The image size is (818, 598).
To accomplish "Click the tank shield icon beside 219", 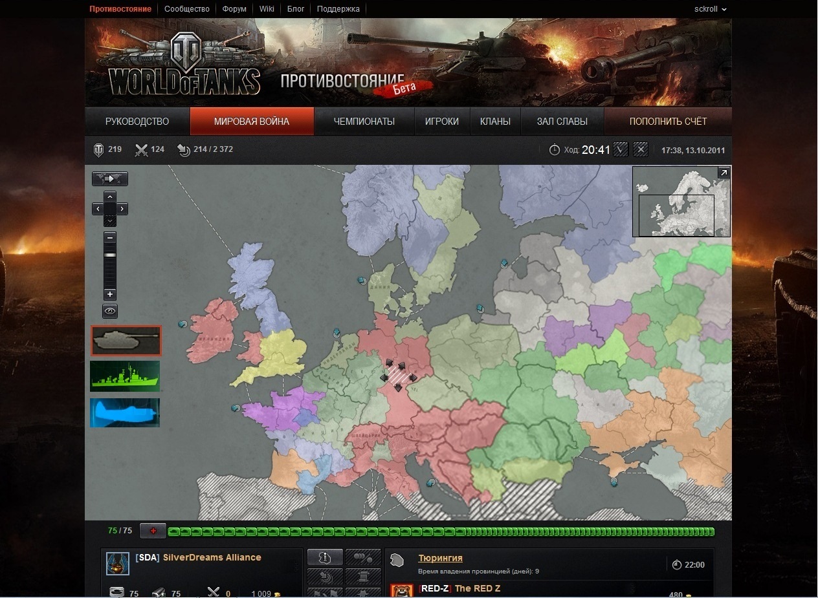I will (x=98, y=150).
